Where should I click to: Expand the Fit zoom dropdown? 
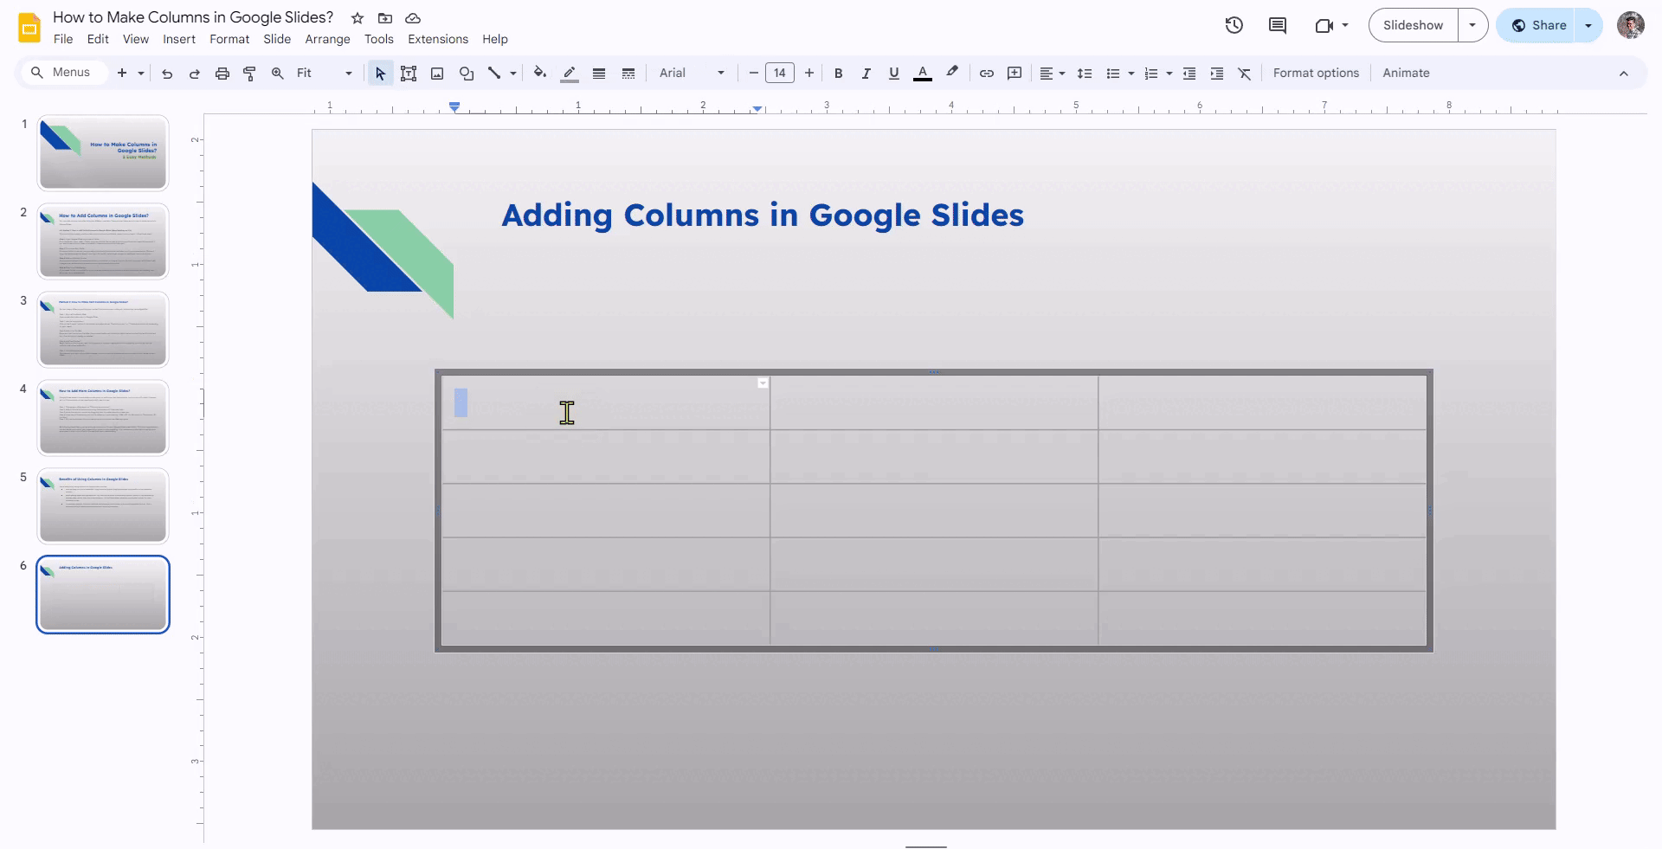pos(325,74)
